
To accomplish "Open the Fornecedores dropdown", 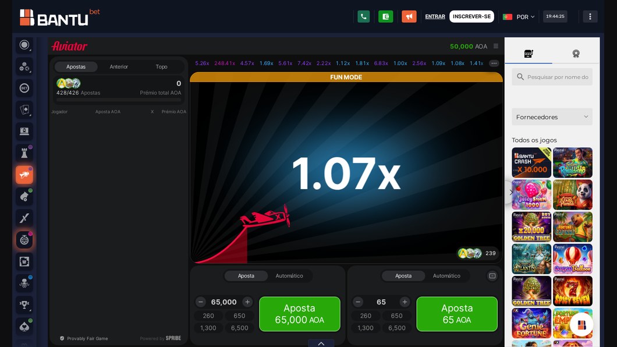I will click(552, 117).
